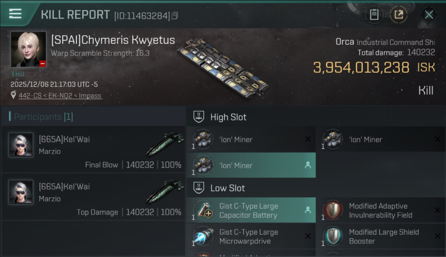Image resolution: width=446 pixels, height=257 pixels.
Task: Click the share/export report icon
Action: (x=398, y=14)
